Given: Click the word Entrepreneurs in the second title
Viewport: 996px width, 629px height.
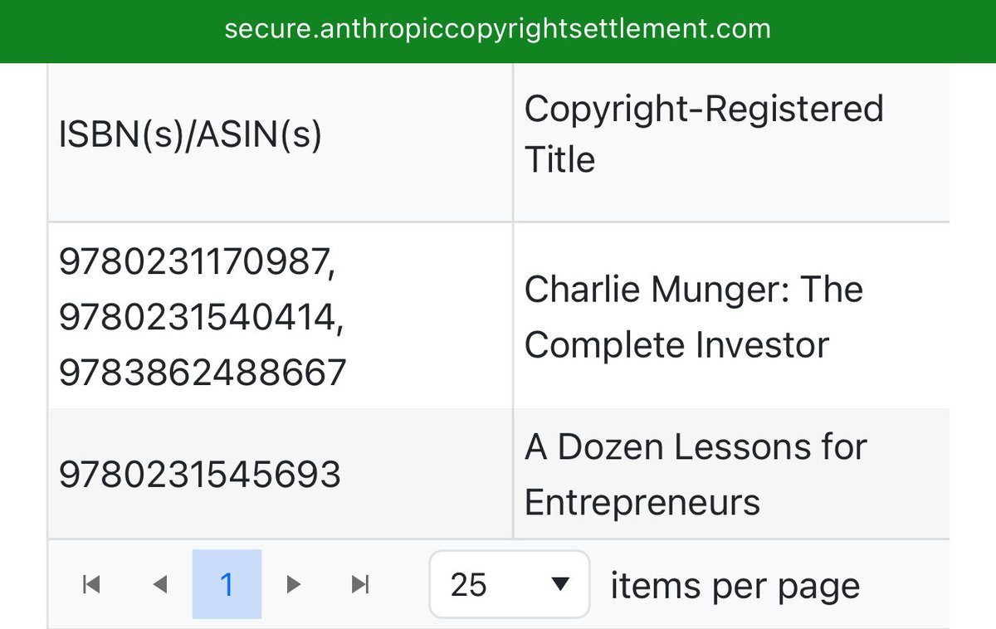Looking at the screenshot, I should click(642, 503).
